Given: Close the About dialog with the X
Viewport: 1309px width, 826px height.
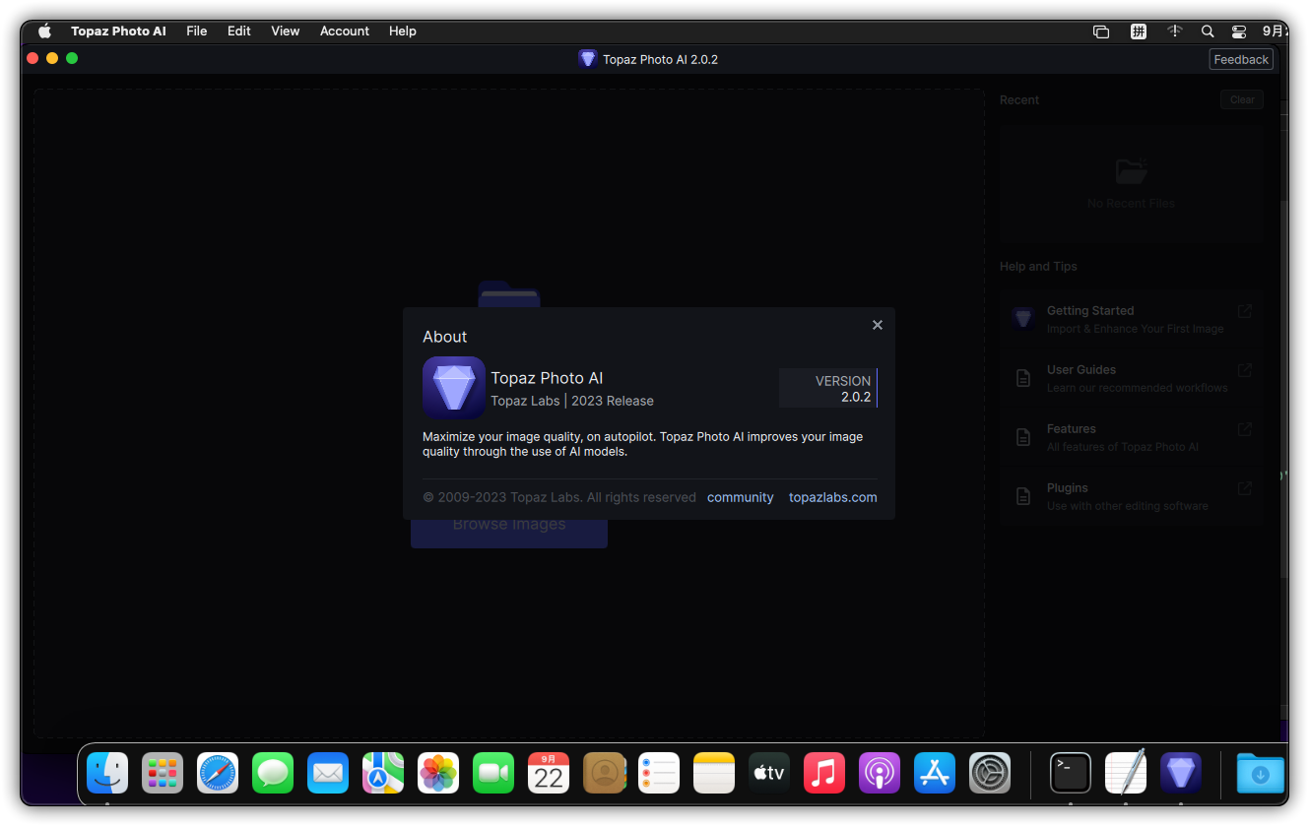Looking at the screenshot, I should 878,325.
